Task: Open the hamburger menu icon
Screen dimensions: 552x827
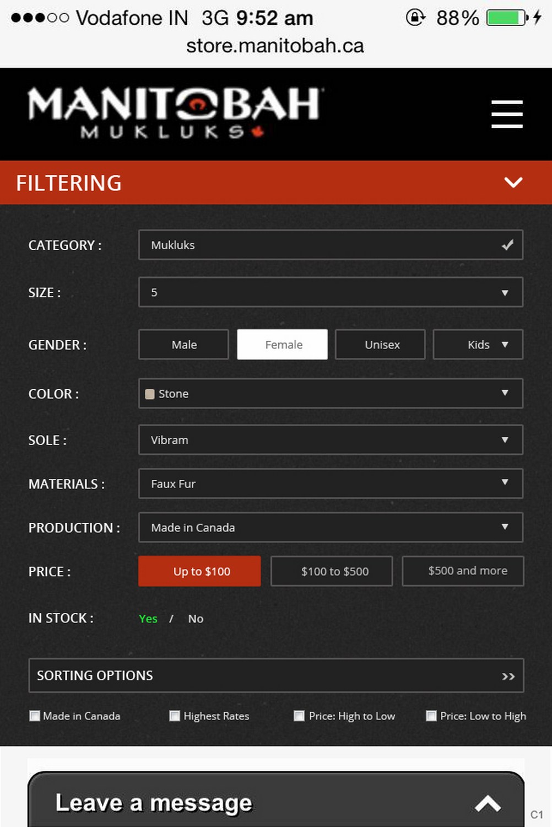Action: (x=507, y=114)
